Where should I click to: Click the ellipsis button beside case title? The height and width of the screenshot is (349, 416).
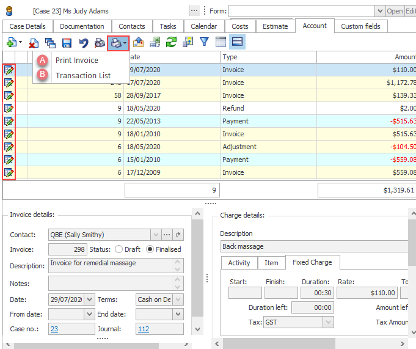(194, 11)
